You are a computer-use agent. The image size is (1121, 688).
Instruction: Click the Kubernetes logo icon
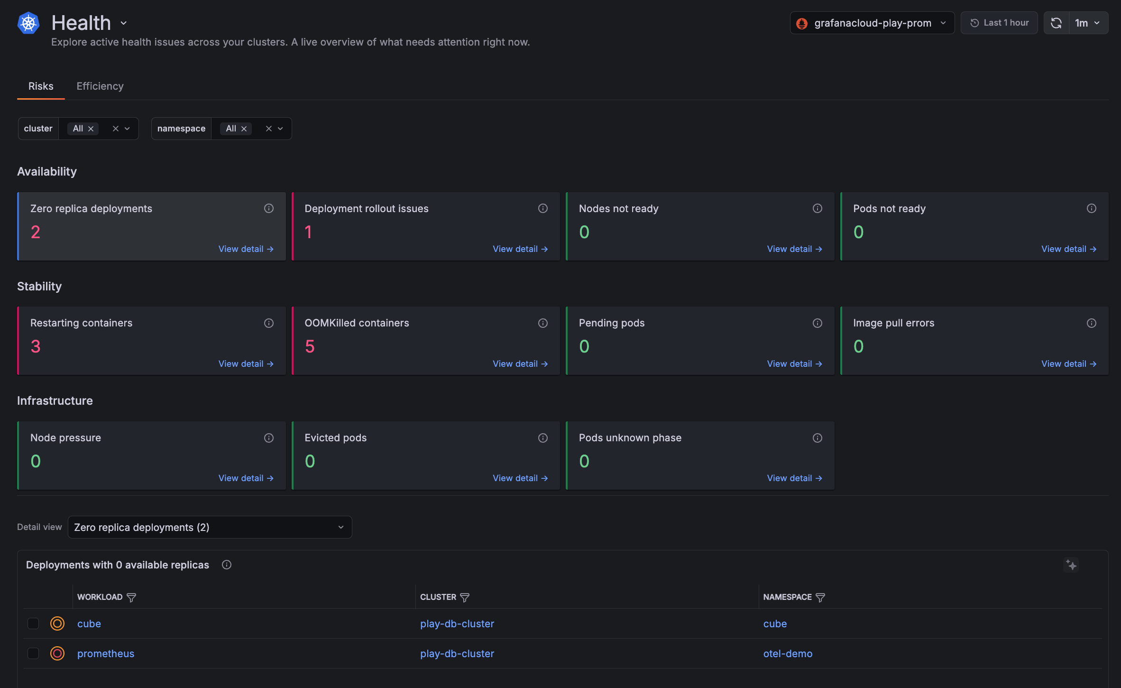tap(28, 23)
